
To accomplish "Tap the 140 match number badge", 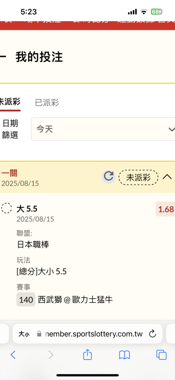I will click(x=26, y=300).
